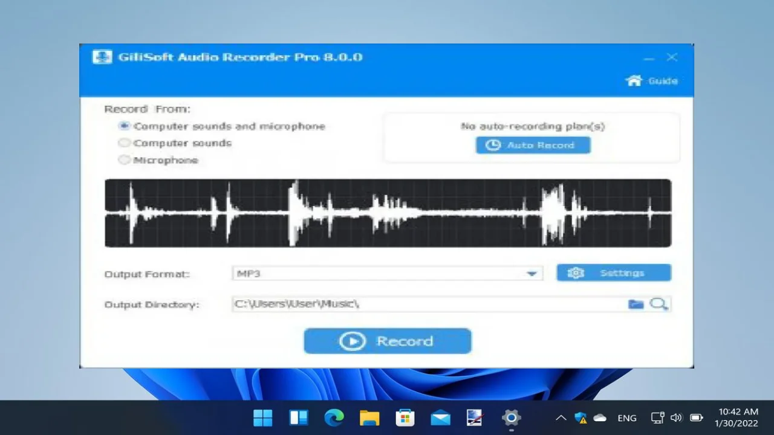This screenshot has height=435, width=774.
Task: Open the Guide home icon
Action: (634, 80)
